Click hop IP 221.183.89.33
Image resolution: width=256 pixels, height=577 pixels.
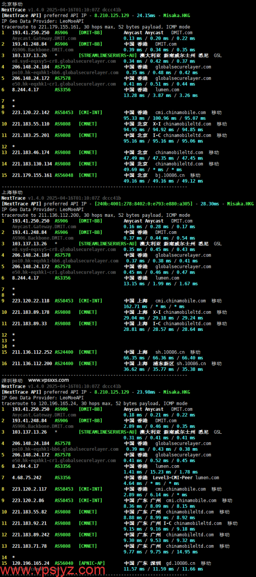point(29,323)
